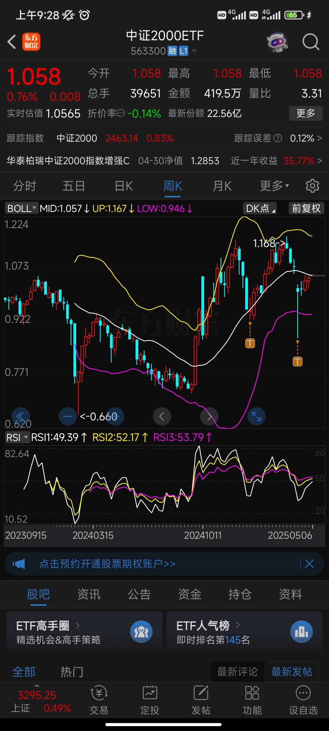This screenshot has height=731, width=329.
Task: Shift chart left with the left chevron
Action: click(162, 416)
